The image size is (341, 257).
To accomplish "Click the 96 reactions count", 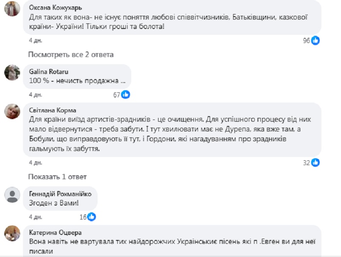I will tap(306, 40).
